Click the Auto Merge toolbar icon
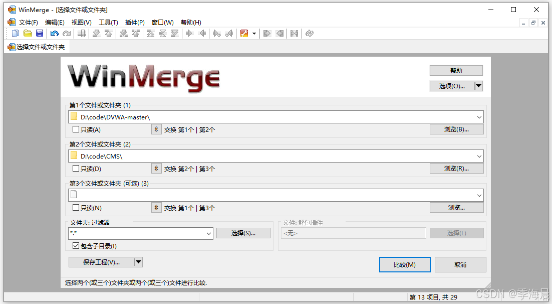552x304 pixels. [x=295, y=34]
